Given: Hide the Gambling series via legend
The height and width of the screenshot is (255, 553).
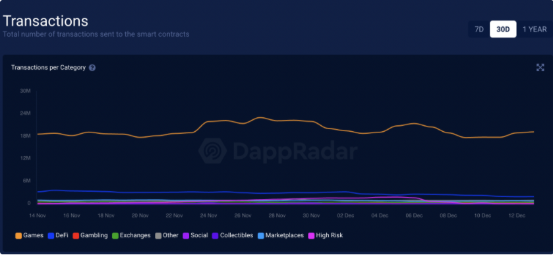Looking at the screenshot, I should [x=90, y=235].
